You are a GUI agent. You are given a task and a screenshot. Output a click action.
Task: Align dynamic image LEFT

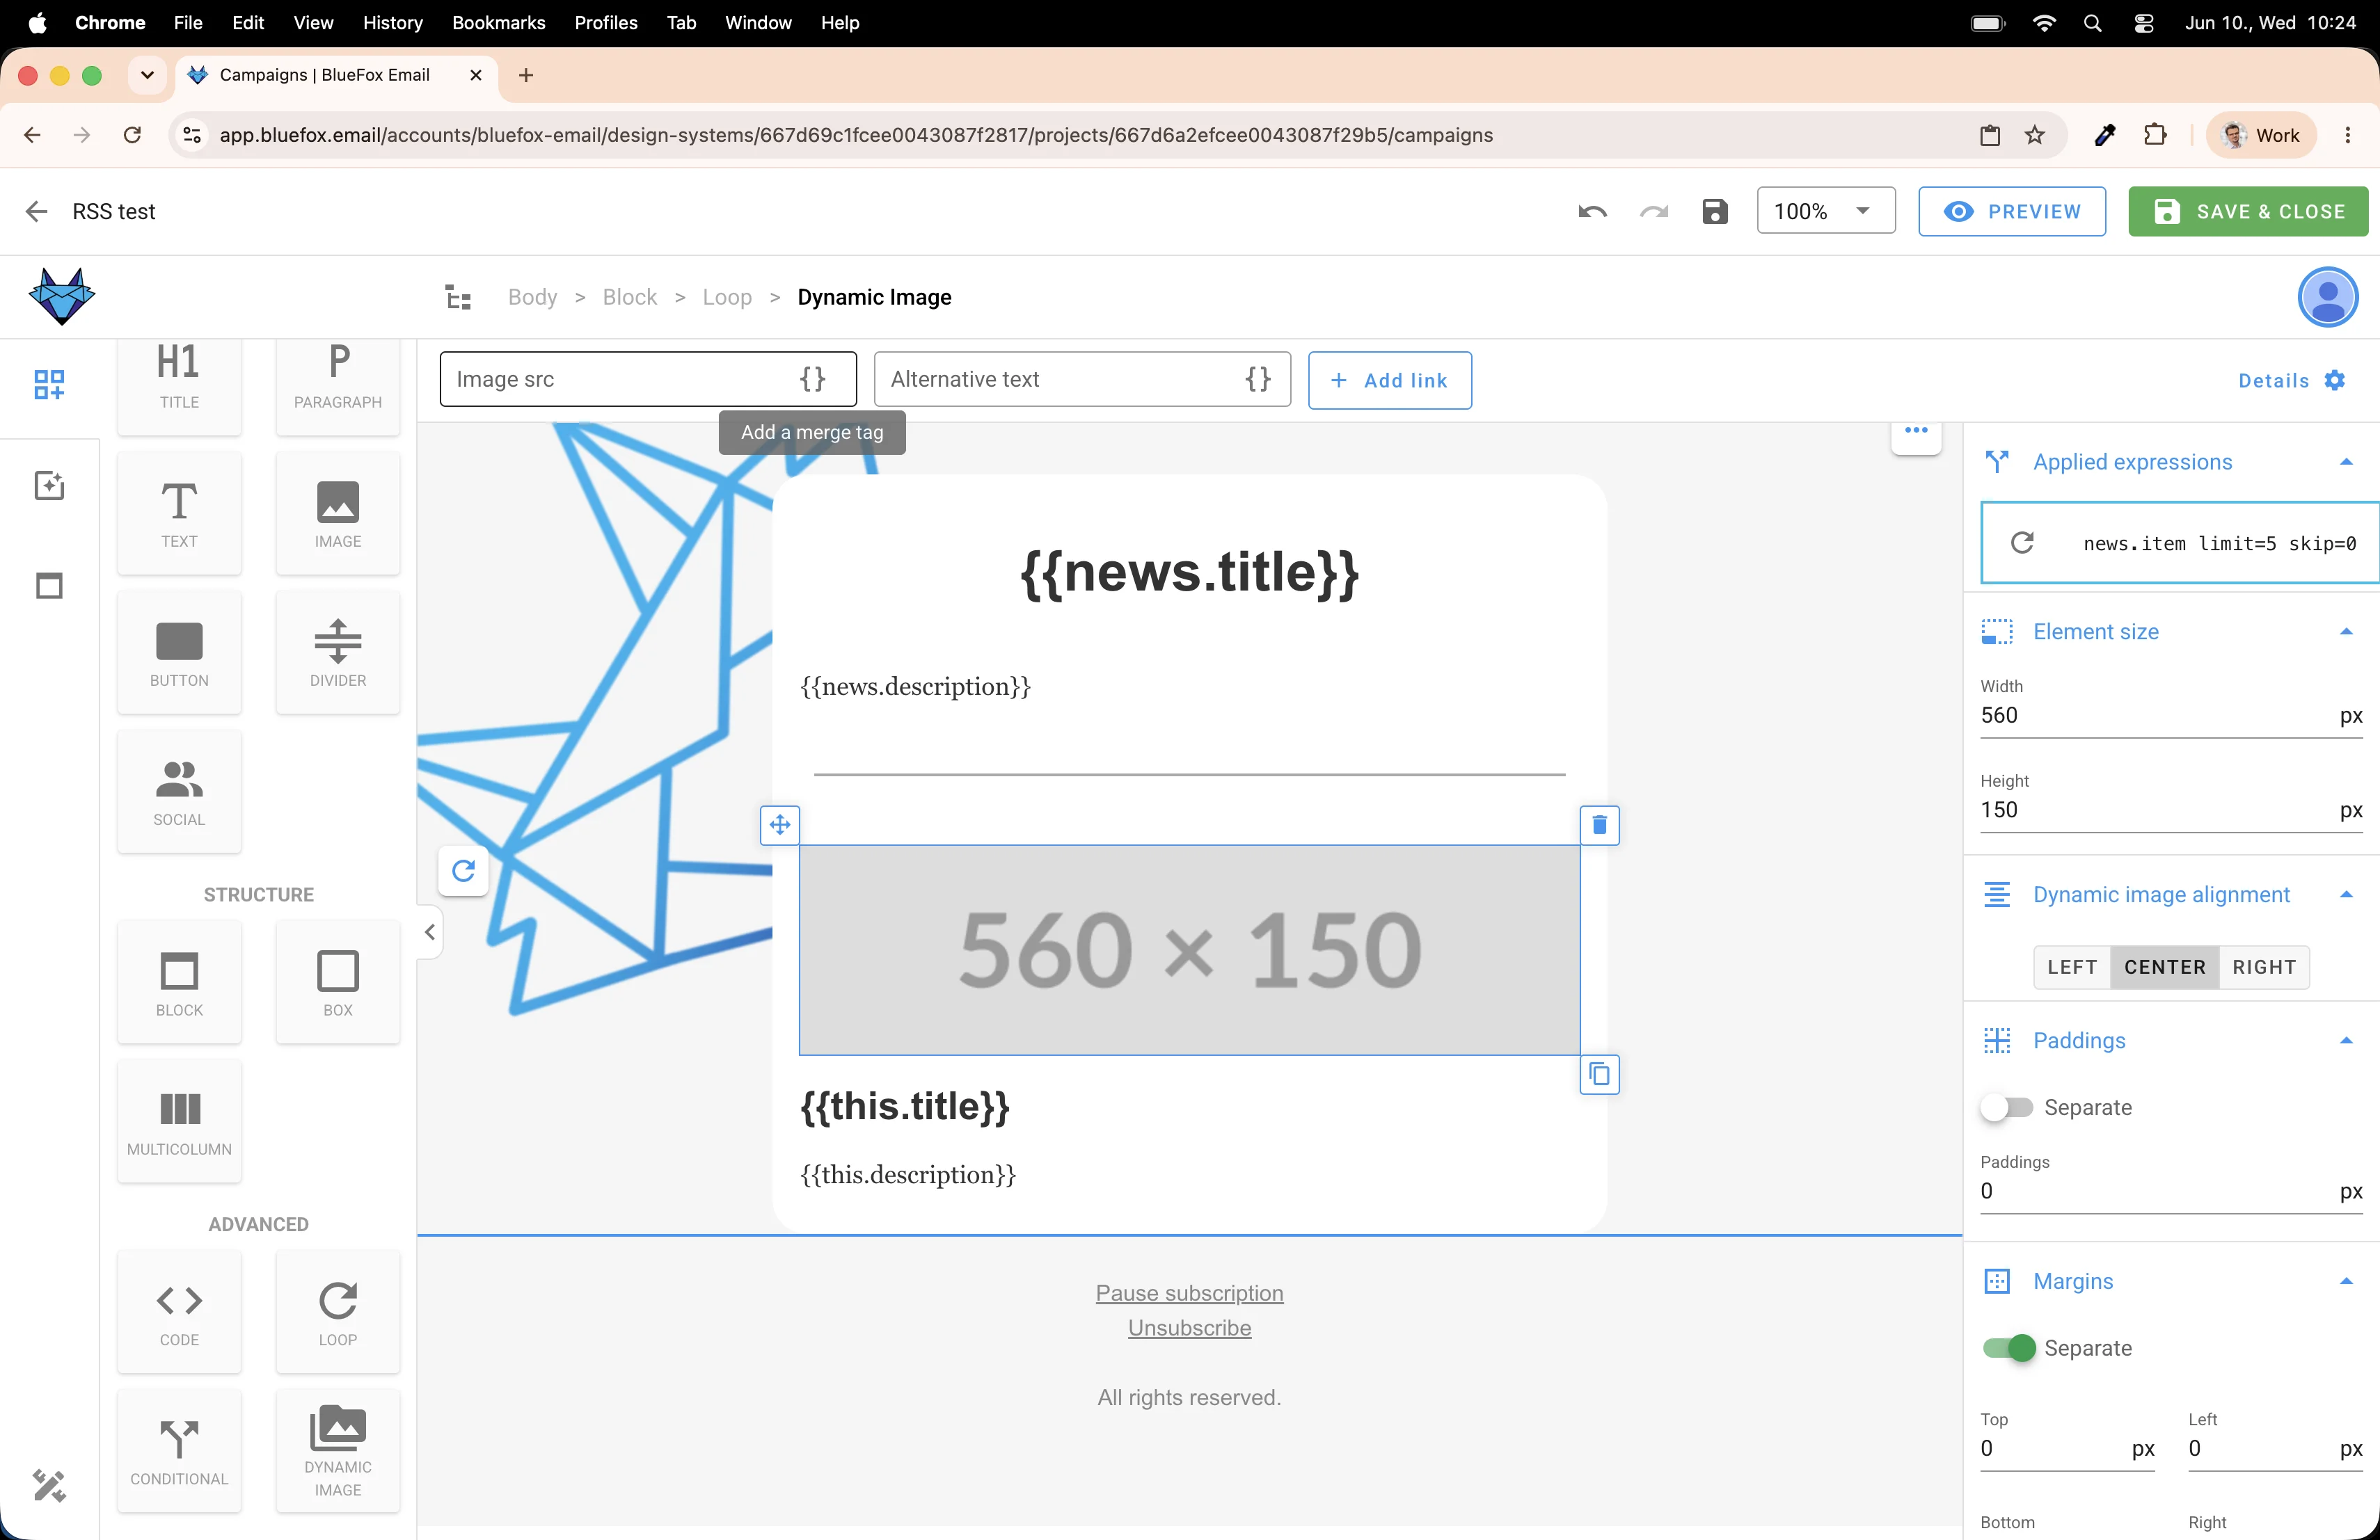2072,968
